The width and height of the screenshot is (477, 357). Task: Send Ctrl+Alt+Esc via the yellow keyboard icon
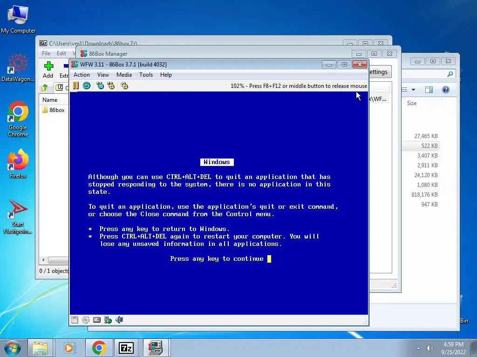pyautogui.click(x=111, y=86)
